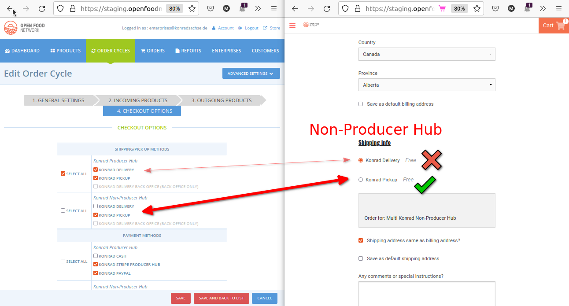Image resolution: width=569 pixels, height=306 pixels.
Task: Open the Reports admin tab
Action: tap(188, 51)
